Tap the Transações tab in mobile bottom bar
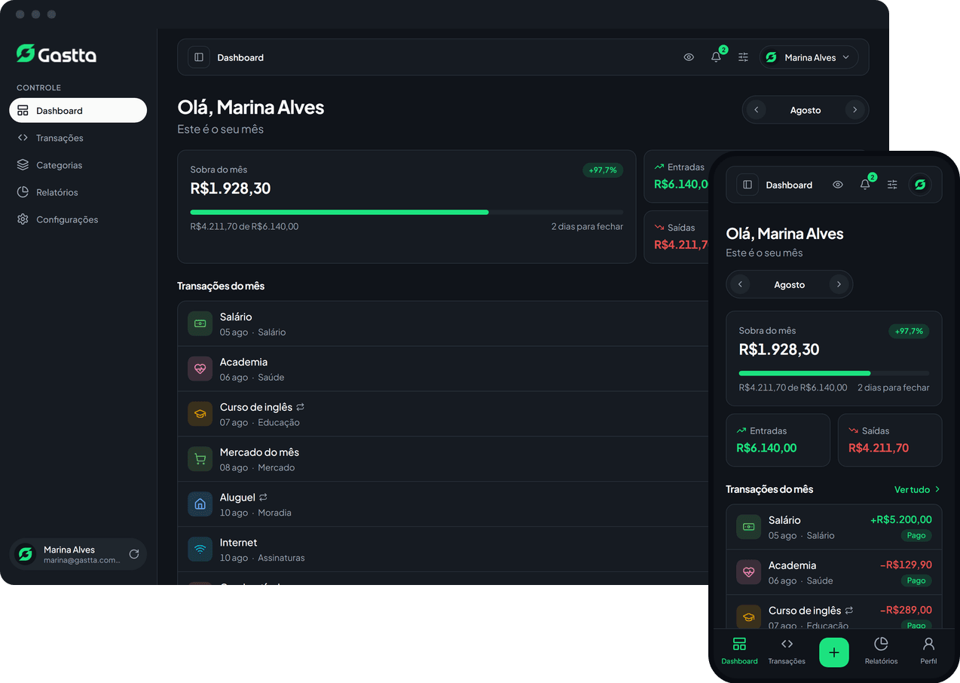Viewport: 960px width, 683px height. coord(787,651)
